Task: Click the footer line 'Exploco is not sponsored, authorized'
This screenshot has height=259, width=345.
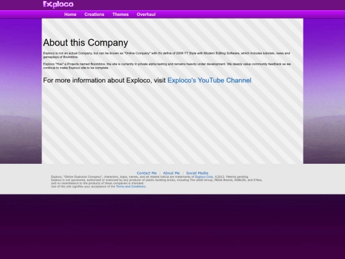Action: pos(157,180)
